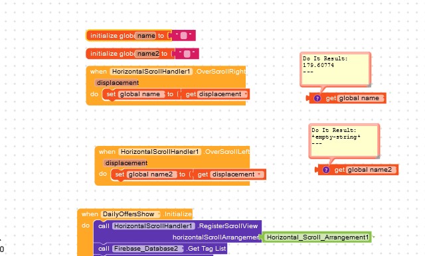
Task: Click resize handle of 179.60774 comment bubble
Action: [369, 86]
